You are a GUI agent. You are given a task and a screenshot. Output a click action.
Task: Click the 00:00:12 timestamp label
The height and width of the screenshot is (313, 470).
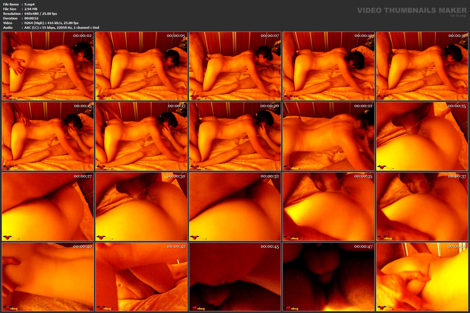point(457,36)
